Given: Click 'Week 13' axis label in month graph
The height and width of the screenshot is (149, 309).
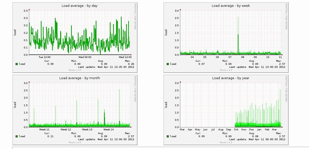Looking at the screenshot, I should (x=87, y=130).
